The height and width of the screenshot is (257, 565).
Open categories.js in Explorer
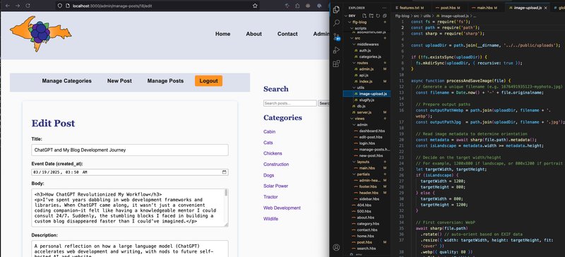(x=370, y=56)
